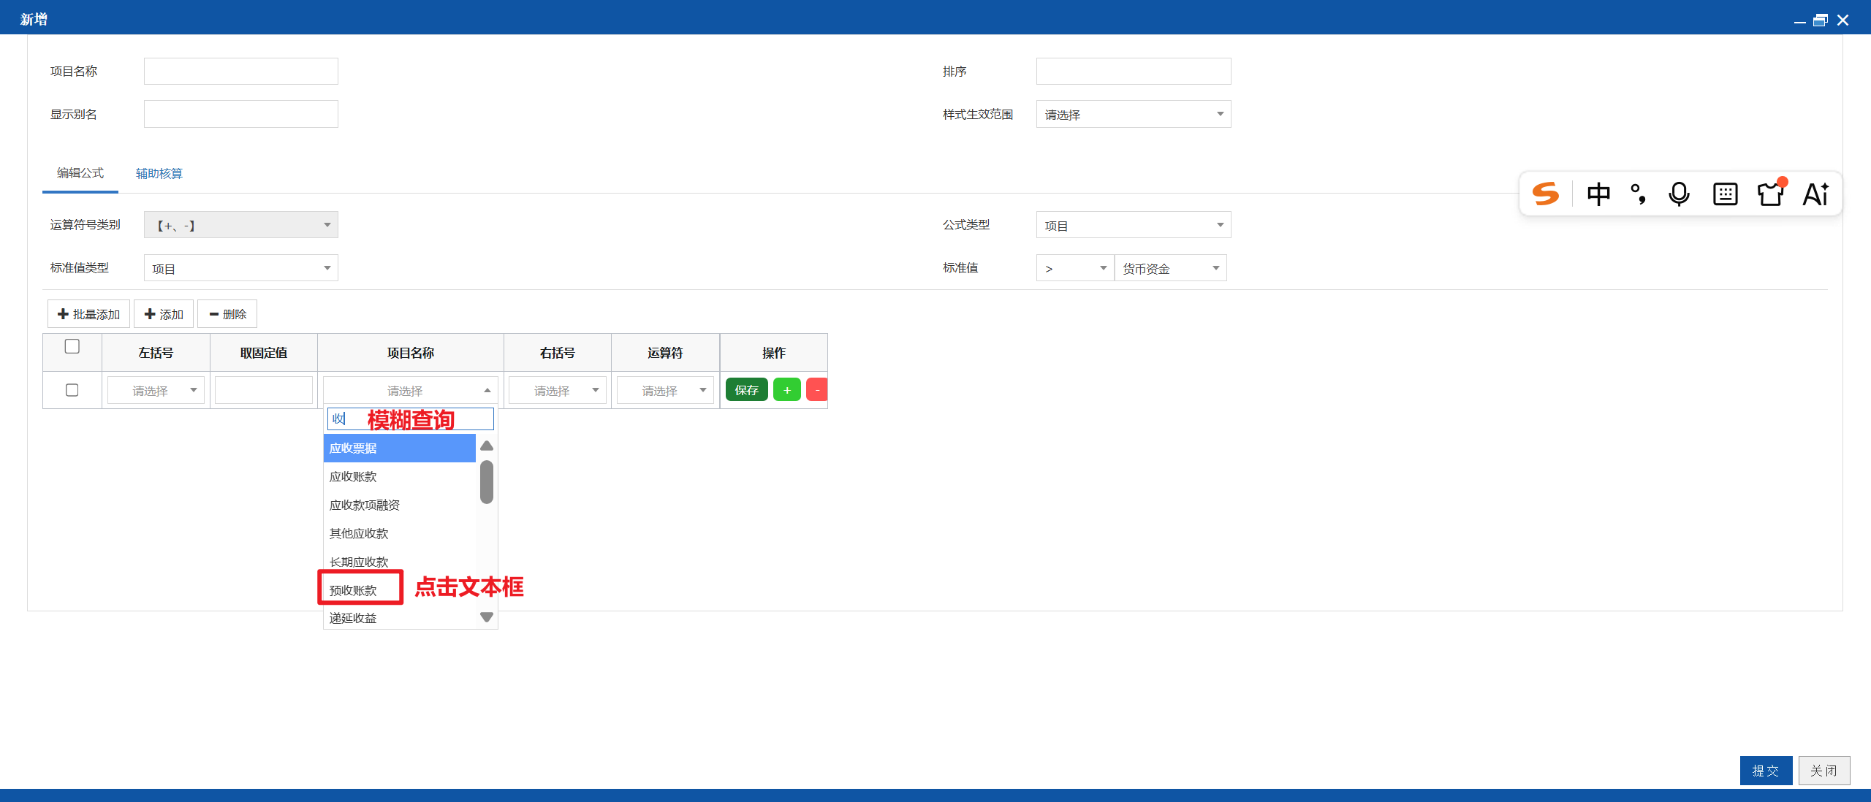Click the punctuation mode icon
Screen dimensions: 1871x802
[1638, 194]
